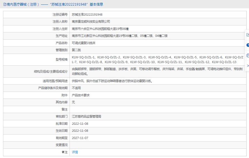The image size is (249, 158).
Task: Click the printer icon in side panel
Action: click(x=248, y=56)
